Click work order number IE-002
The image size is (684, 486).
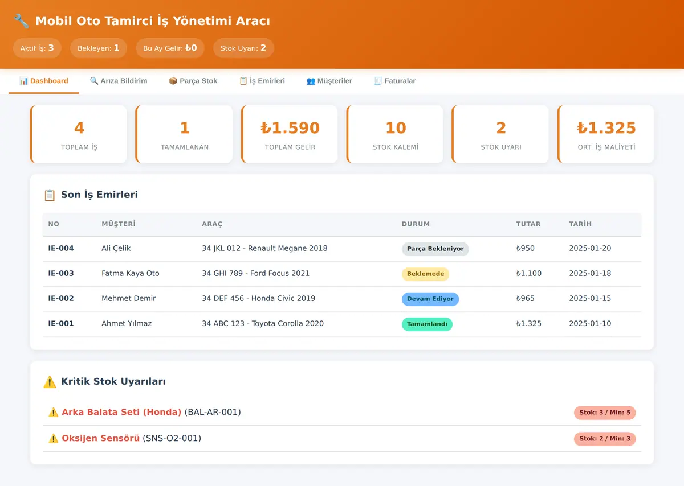(61, 298)
